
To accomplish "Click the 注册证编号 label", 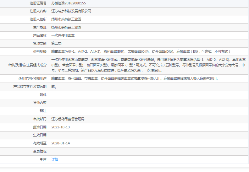I will point(38,3).
